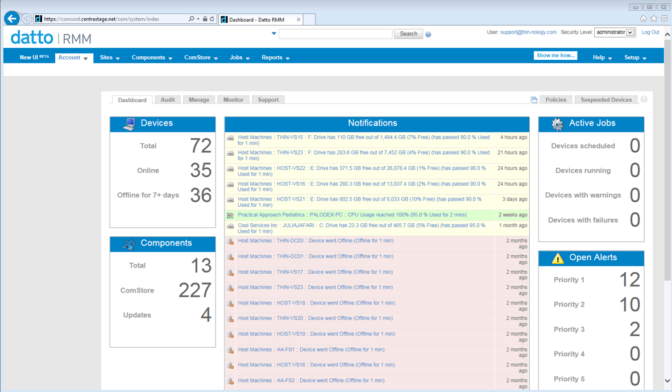Image resolution: width=672 pixels, height=392 pixels.
Task: Open the New UI BETA link
Action: point(34,57)
